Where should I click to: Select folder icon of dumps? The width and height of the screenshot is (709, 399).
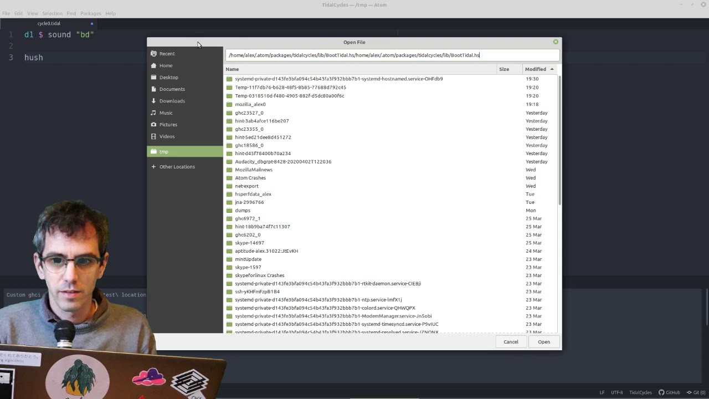click(229, 211)
